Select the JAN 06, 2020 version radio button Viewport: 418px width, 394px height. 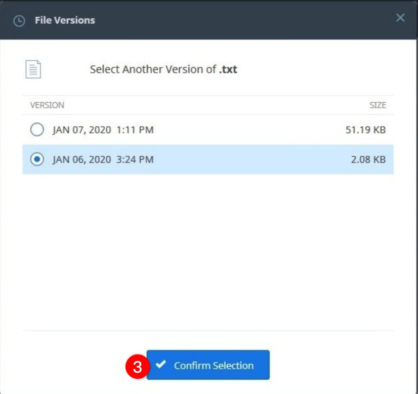(37, 160)
